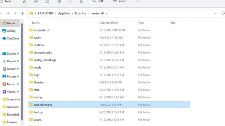Click the Copy icon in toolbar
225x126 pixels.
(x=36, y=1)
